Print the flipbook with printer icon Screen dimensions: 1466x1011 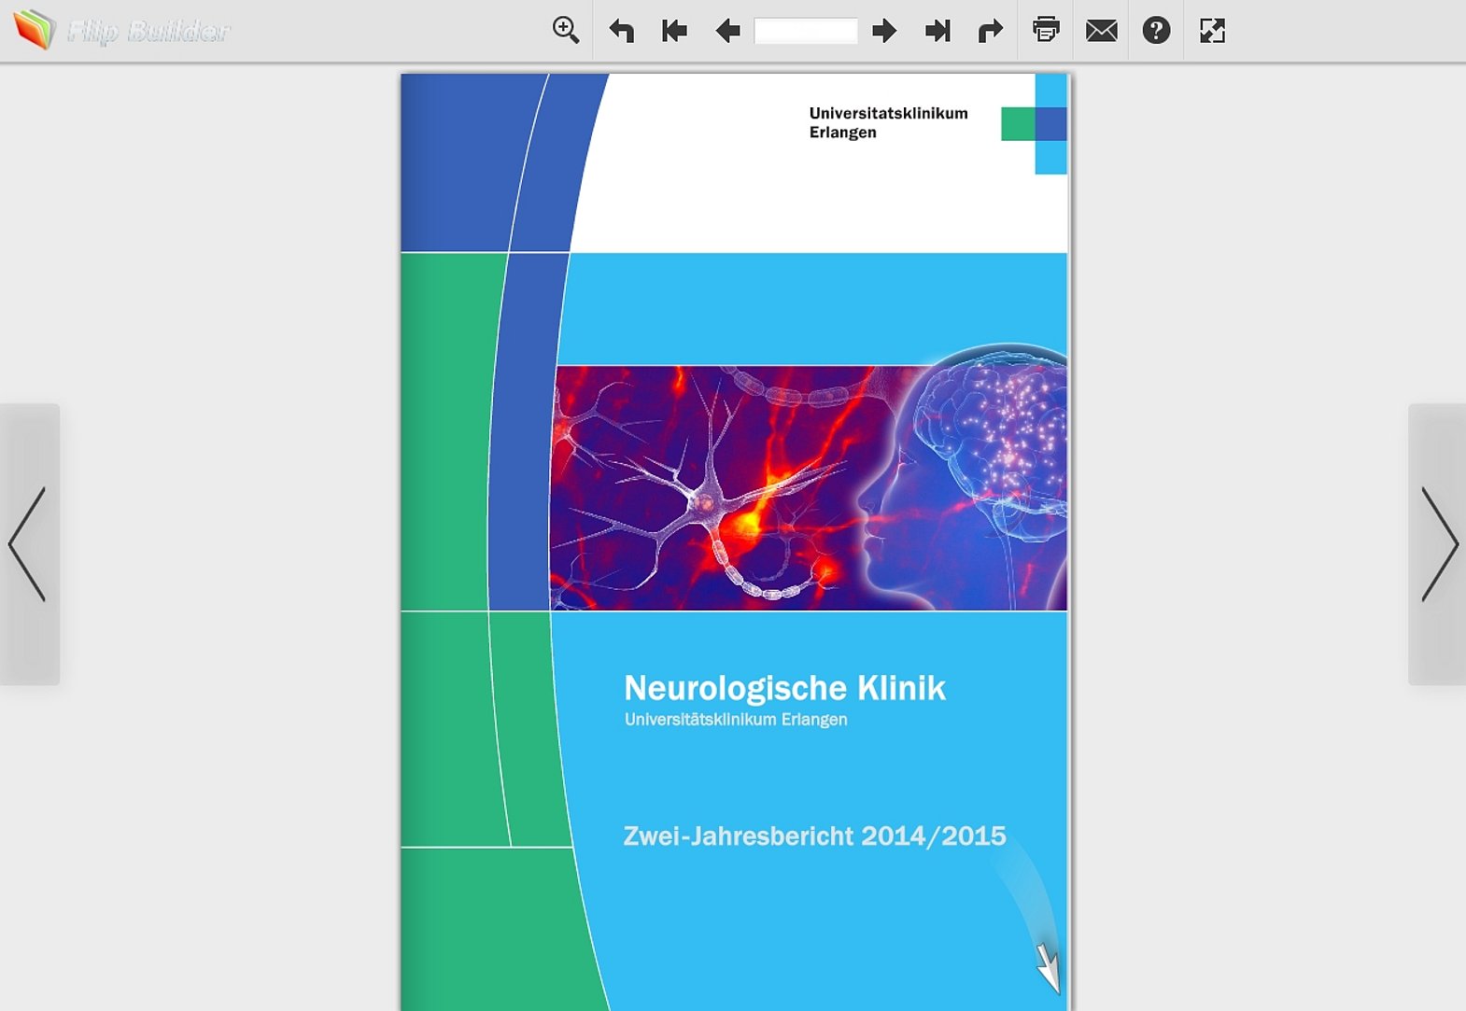[1046, 30]
